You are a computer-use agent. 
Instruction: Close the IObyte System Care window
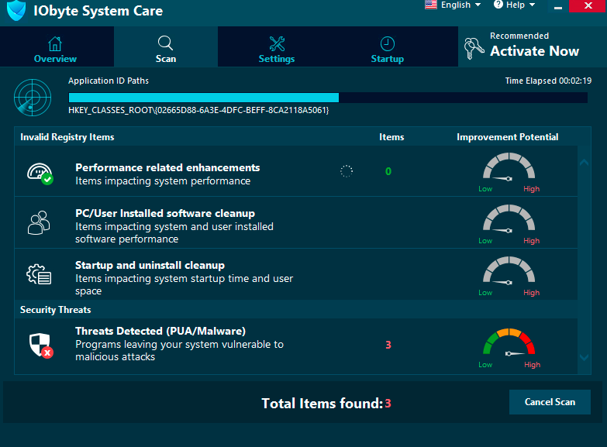coord(588,5)
